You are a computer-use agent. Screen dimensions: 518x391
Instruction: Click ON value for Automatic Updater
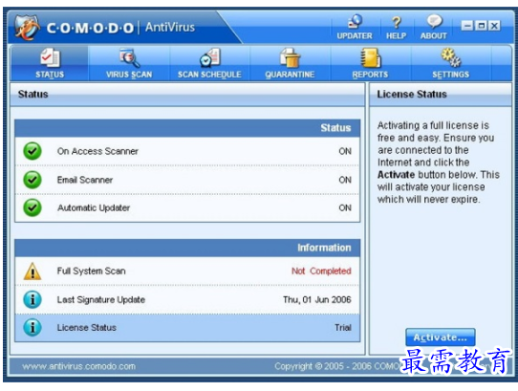345,207
